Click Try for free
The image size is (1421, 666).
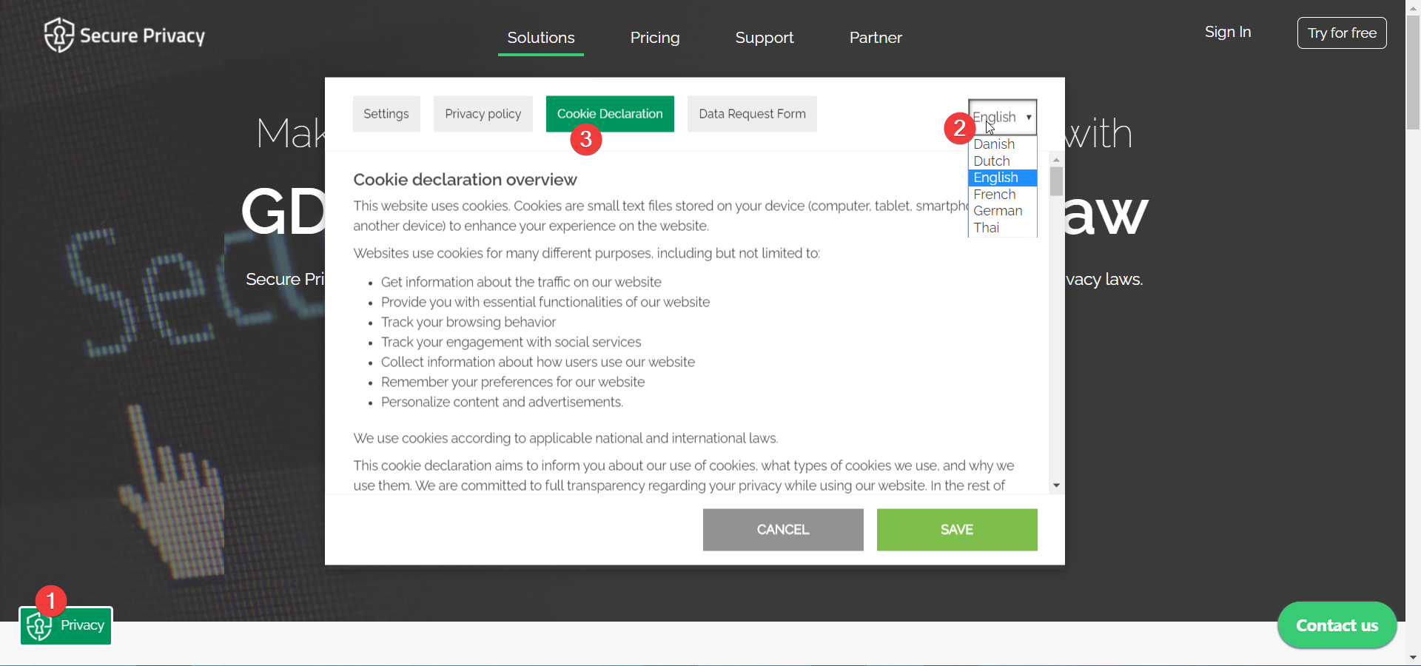pos(1341,33)
